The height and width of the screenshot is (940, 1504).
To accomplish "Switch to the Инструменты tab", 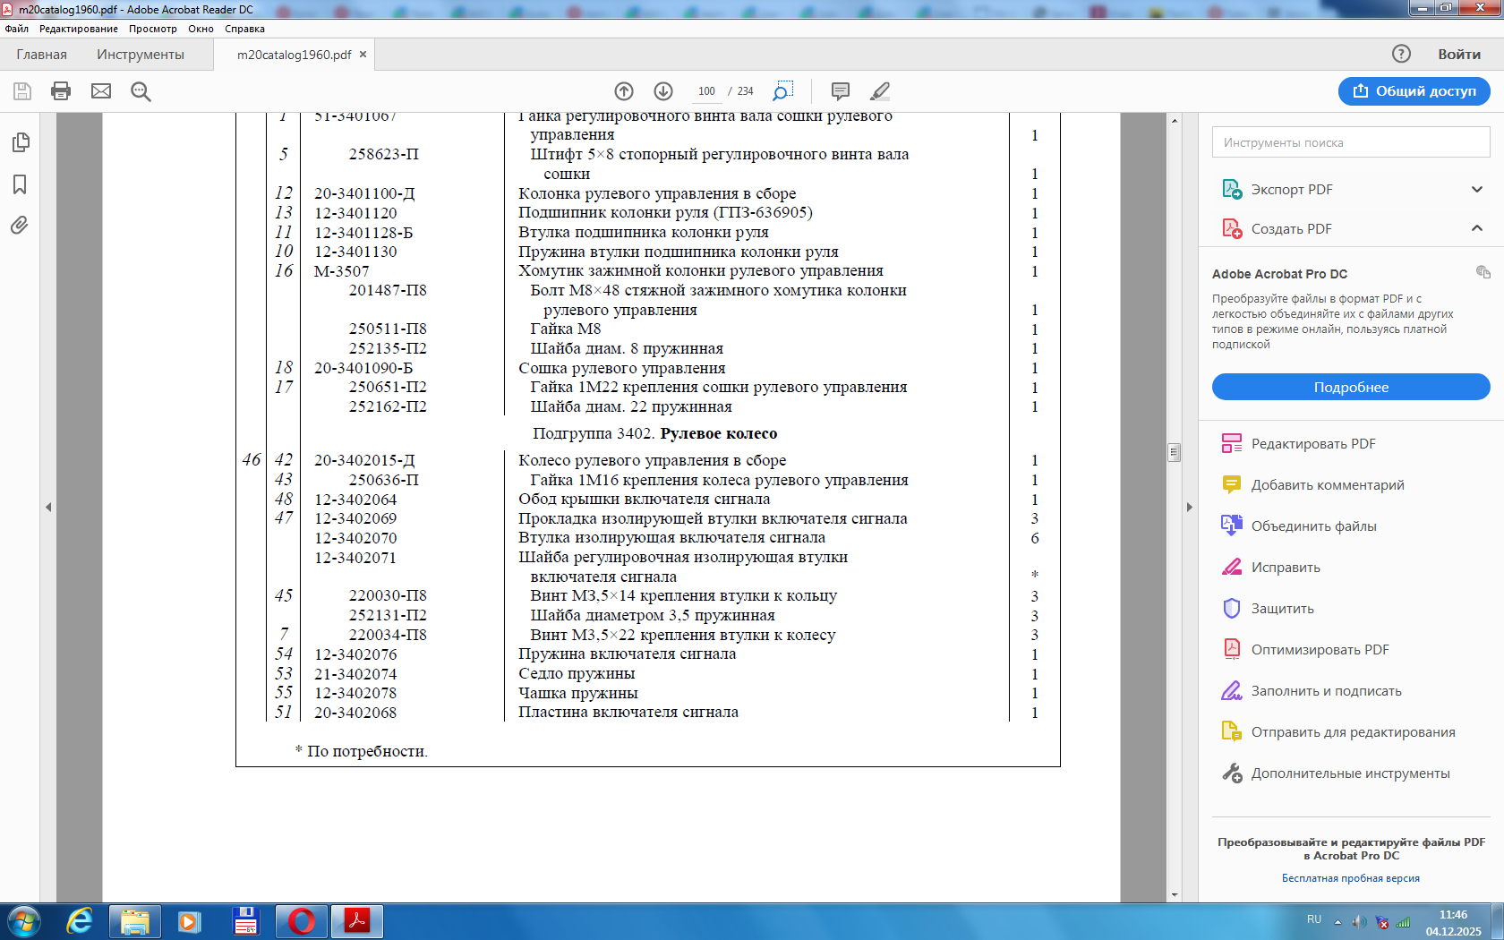I will (x=141, y=55).
